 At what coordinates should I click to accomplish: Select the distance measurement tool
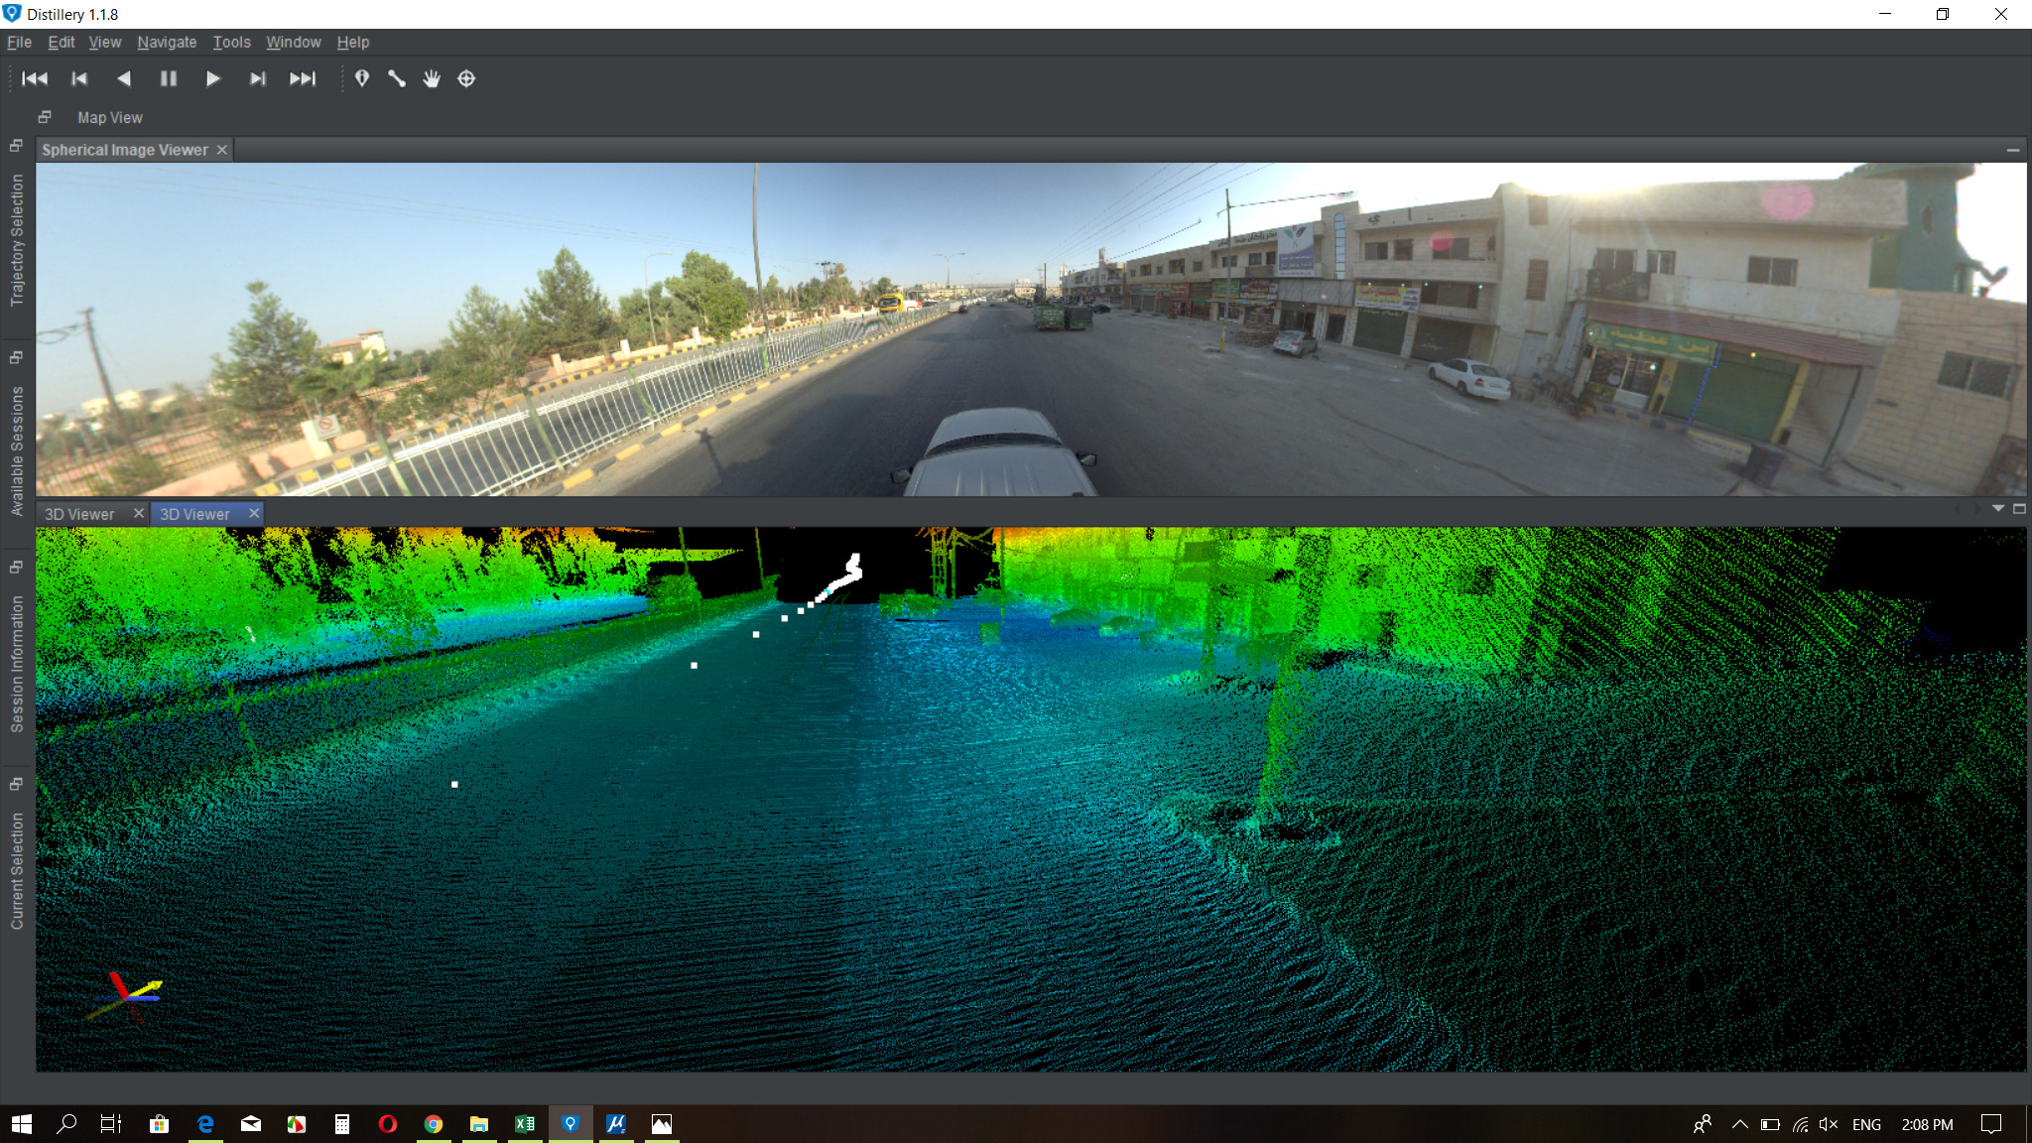397,78
